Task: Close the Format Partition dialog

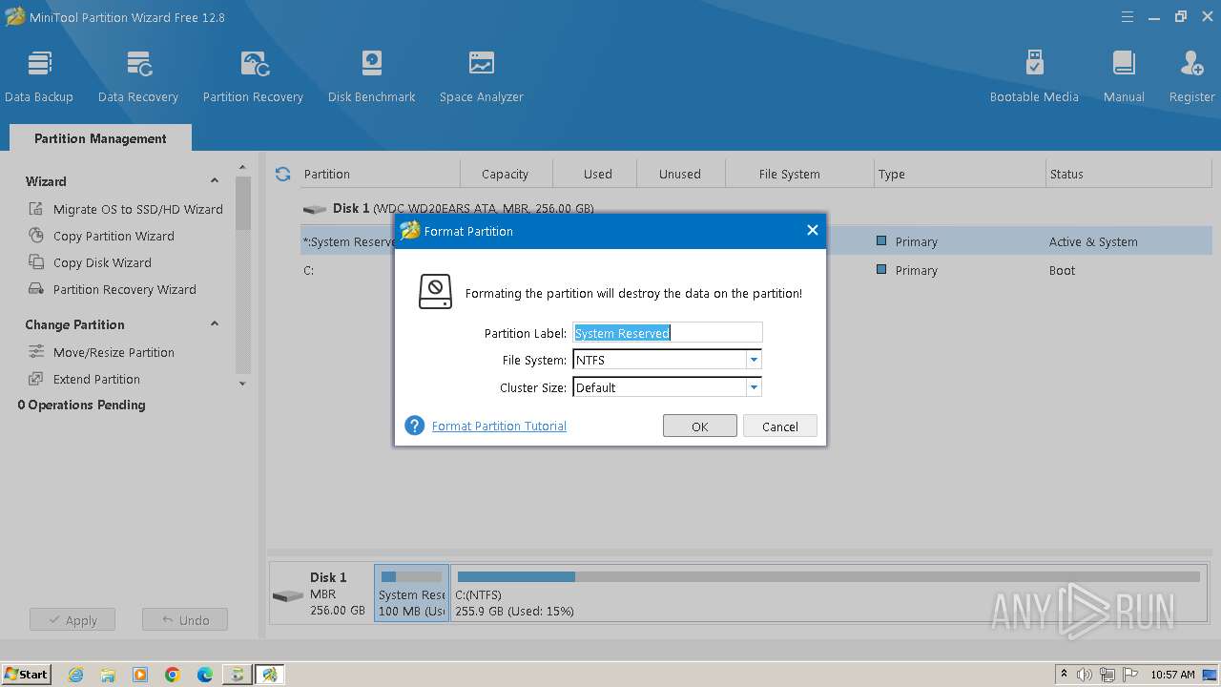Action: (x=812, y=230)
